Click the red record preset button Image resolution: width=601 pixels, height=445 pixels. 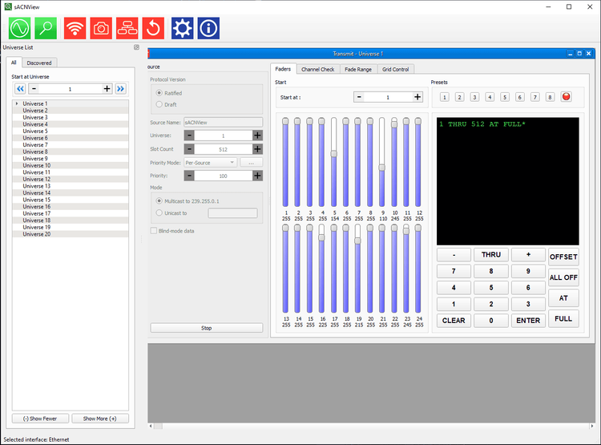[x=566, y=97]
